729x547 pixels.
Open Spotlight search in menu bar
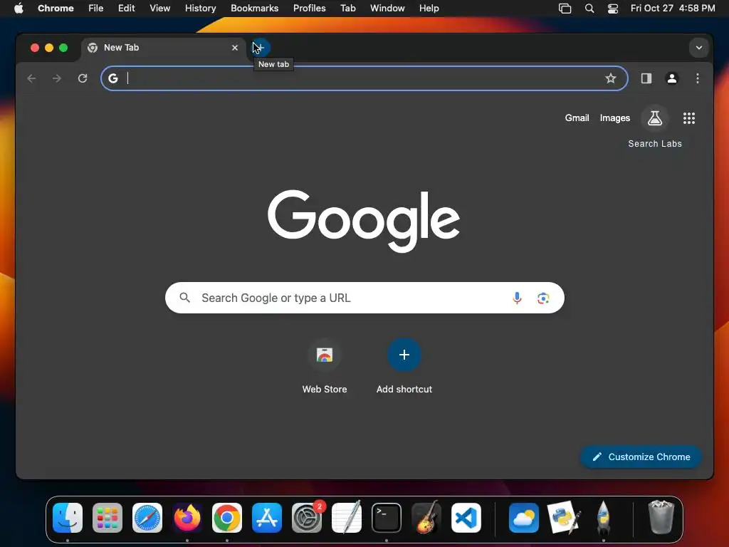coord(589,9)
